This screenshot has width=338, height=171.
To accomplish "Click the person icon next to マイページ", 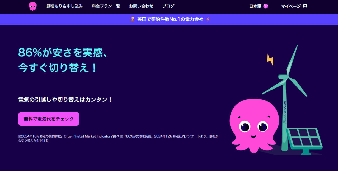I will pos(305,6).
